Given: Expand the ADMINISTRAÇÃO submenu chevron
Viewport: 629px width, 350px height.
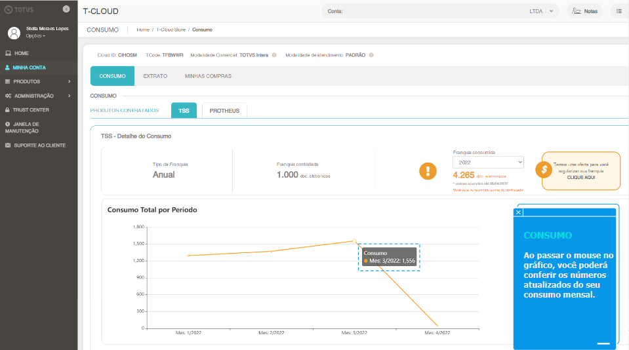Looking at the screenshot, I should tap(70, 96).
